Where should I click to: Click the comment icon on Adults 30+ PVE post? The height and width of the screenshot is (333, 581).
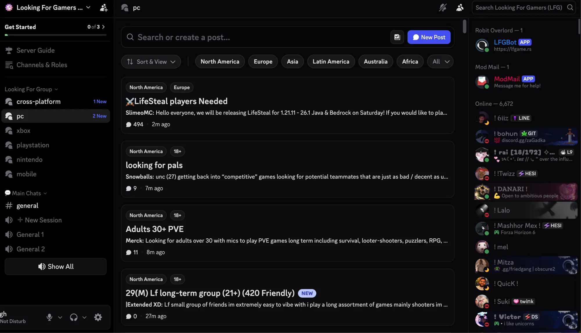129,252
